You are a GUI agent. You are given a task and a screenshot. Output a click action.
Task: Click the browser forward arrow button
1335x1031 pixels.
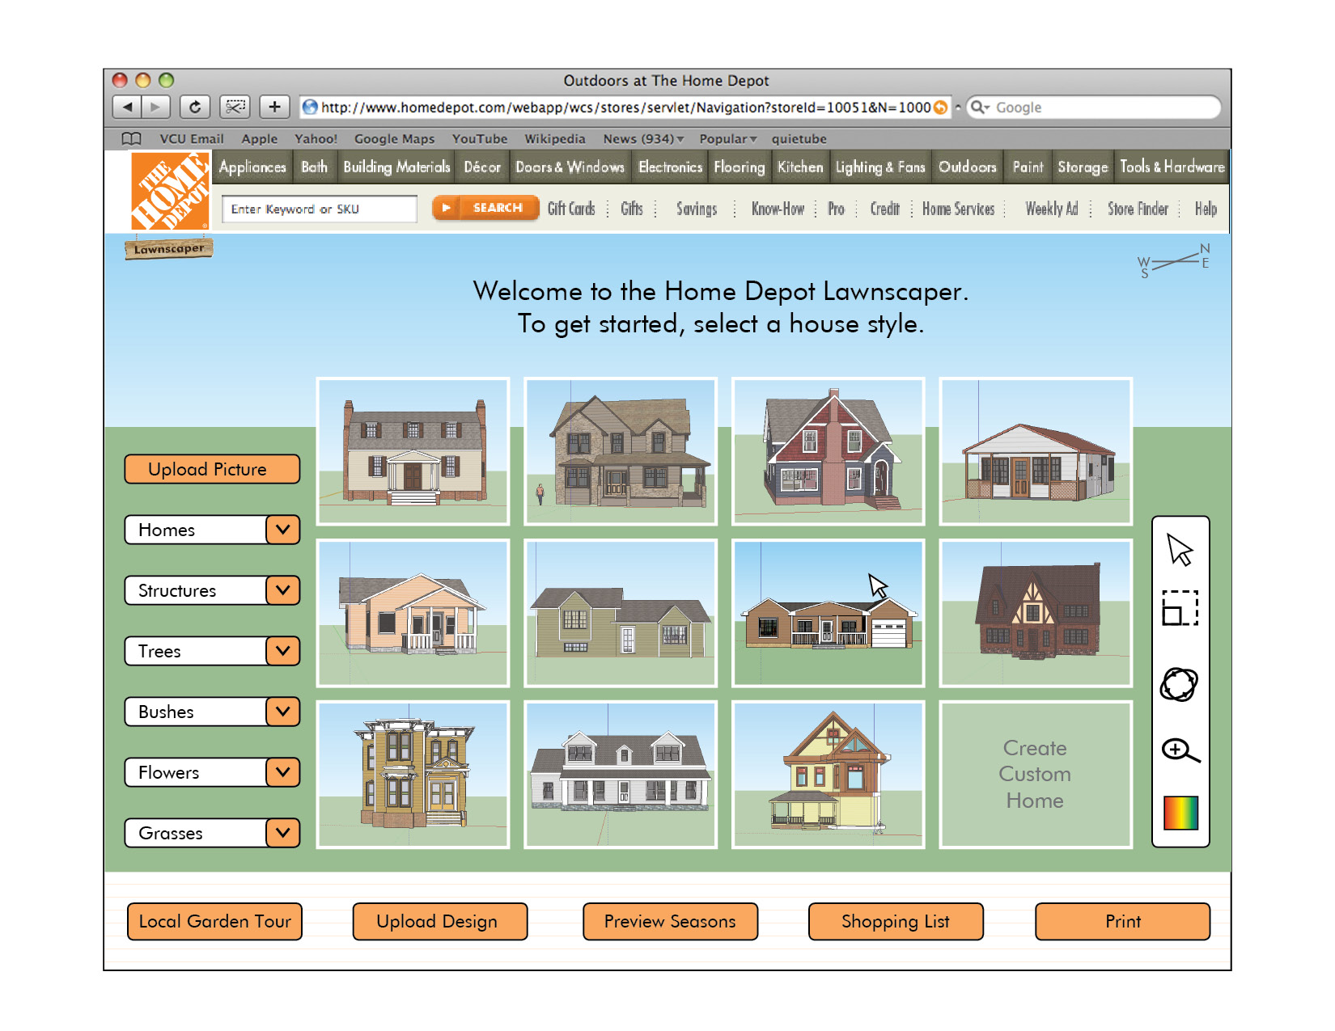pyautogui.click(x=156, y=107)
